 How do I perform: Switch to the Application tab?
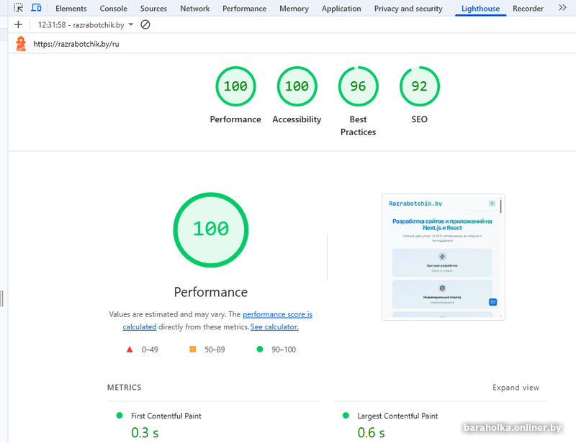(341, 9)
